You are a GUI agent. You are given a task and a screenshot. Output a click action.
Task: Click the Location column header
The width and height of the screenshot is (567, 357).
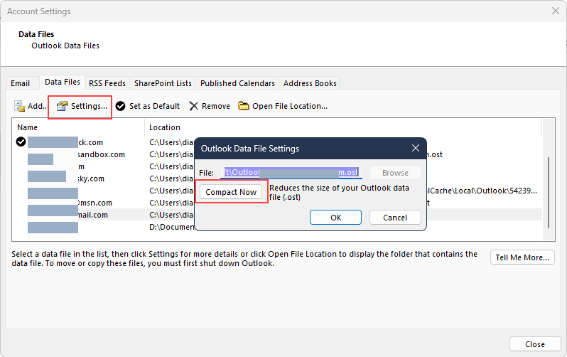pos(165,127)
